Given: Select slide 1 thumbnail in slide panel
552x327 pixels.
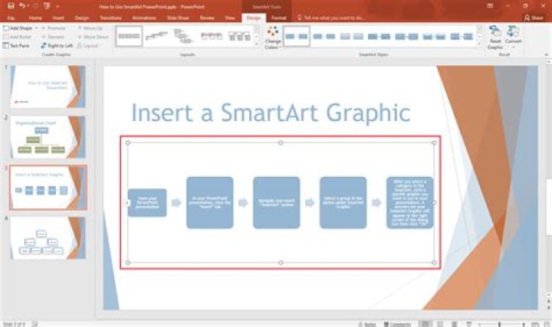Looking at the screenshot, I should [x=48, y=87].
